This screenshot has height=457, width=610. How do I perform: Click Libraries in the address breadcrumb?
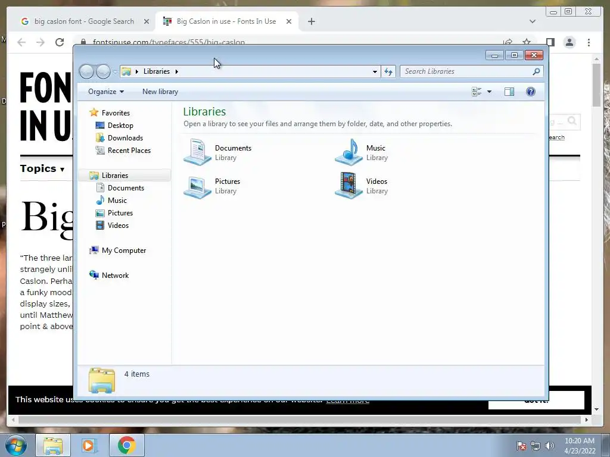click(x=157, y=71)
